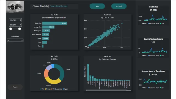Go to Page 2 button
The width and height of the screenshot is (176, 99).
(x=15, y=87)
